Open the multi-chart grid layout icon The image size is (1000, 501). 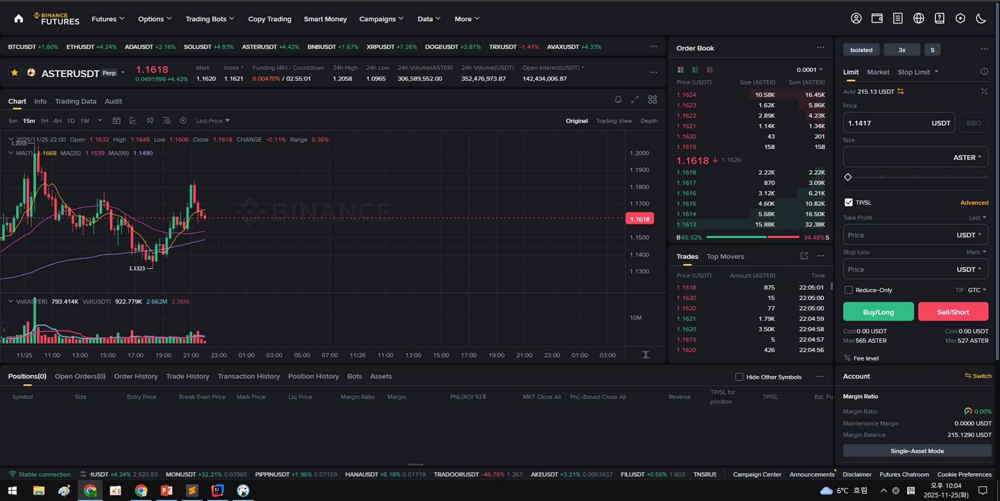pyautogui.click(x=652, y=100)
